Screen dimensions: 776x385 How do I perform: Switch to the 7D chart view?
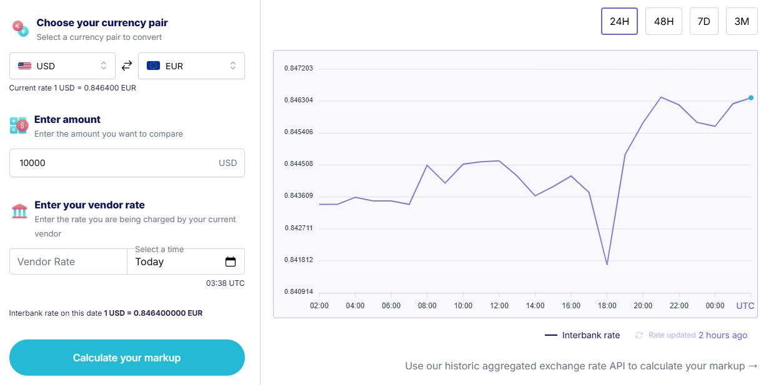(704, 21)
